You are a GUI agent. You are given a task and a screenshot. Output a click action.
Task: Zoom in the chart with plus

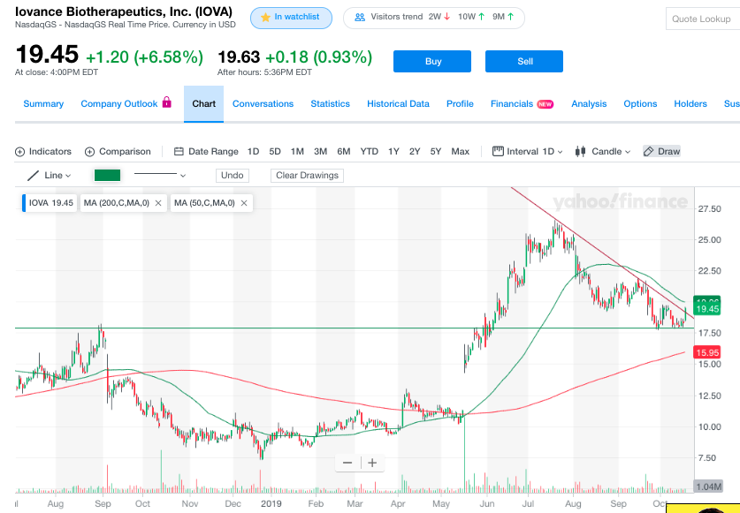(x=372, y=463)
